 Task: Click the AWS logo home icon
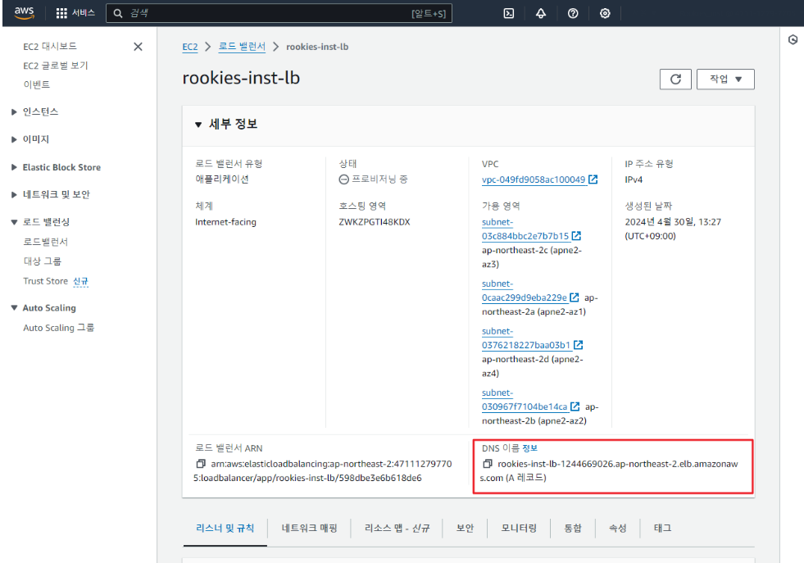click(x=24, y=13)
